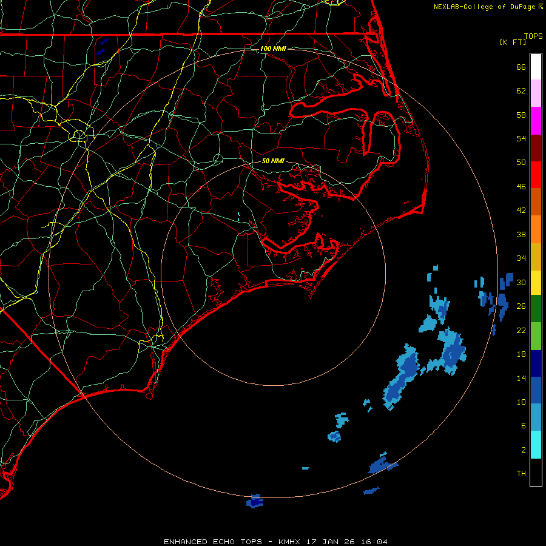Viewport: 546px width, 546px height.
Task: Click the light green legend swatch below 22
Action: coord(536,336)
